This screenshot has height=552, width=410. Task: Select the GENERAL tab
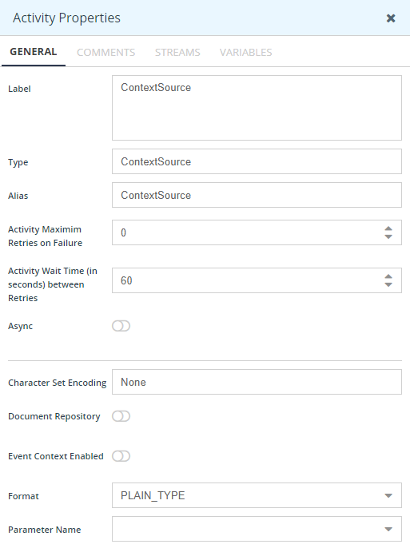tap(33, 52)
